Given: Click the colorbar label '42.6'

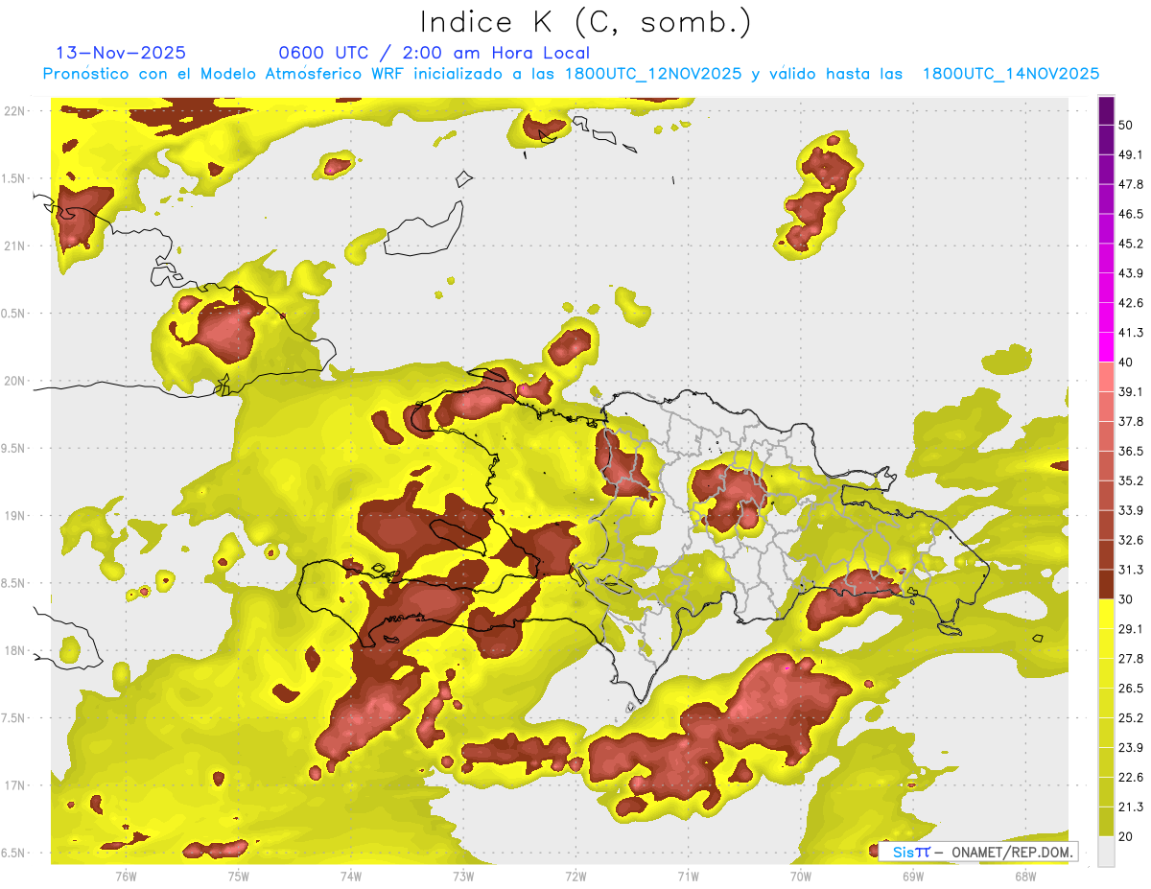Looking at the screenshot, I should (x=1130, y=303).
